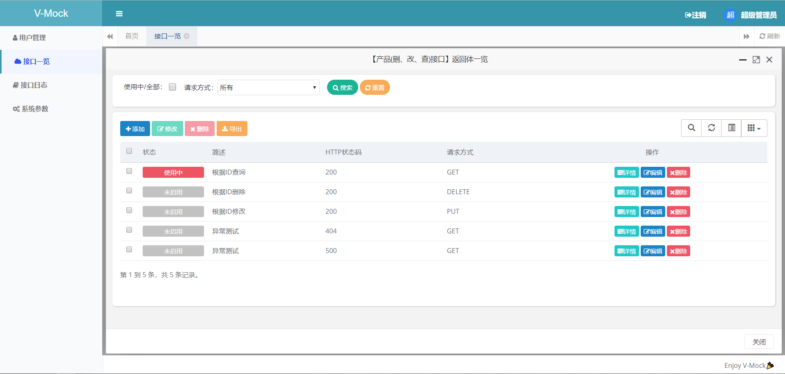This screenshot has height=374, width=785.
Task: Click the 导出 export button
Action: pos(232,129)
